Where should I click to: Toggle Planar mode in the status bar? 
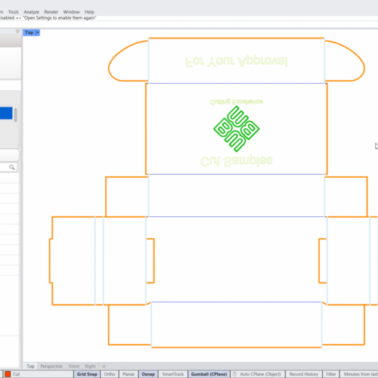[129, 374]
